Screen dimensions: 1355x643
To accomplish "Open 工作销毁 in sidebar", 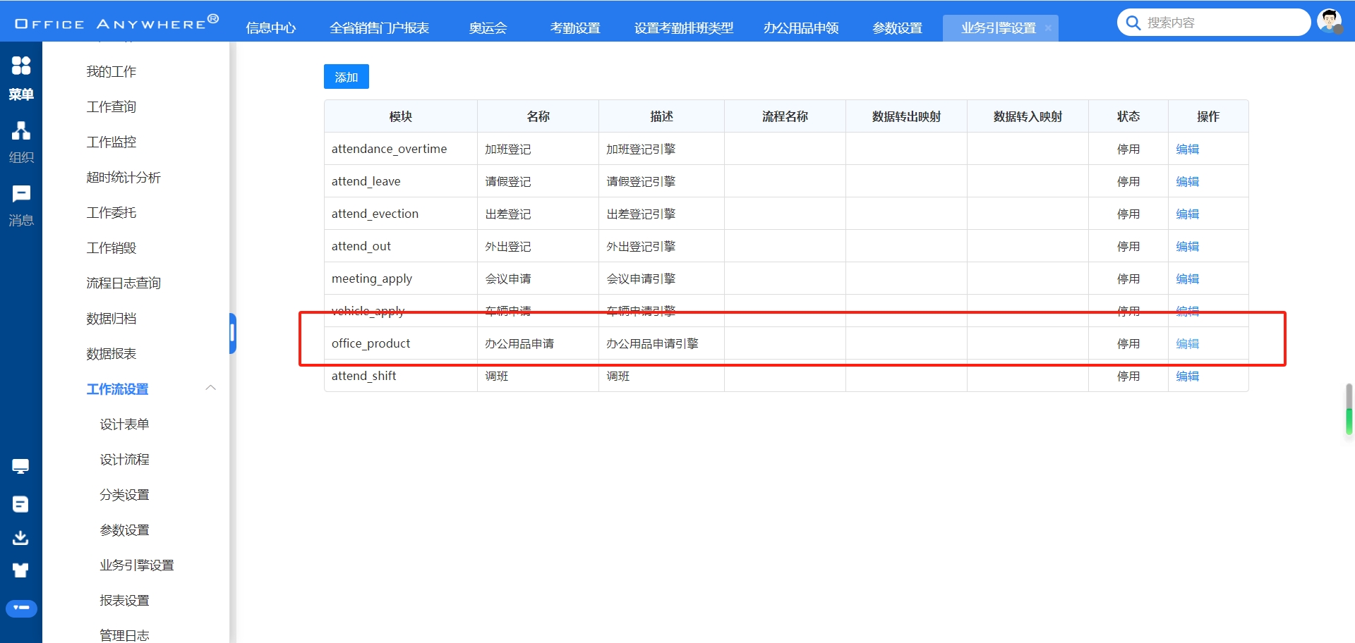I will [112, 247].
